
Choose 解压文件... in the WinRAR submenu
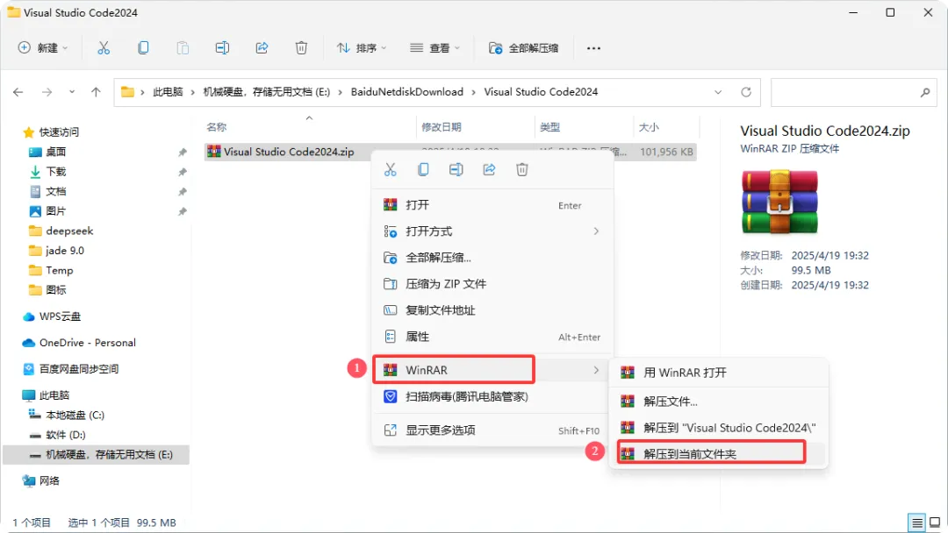coord(718,402)
